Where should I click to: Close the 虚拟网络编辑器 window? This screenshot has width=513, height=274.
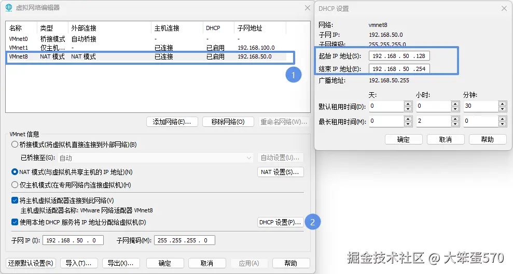(x=308, y=8)
